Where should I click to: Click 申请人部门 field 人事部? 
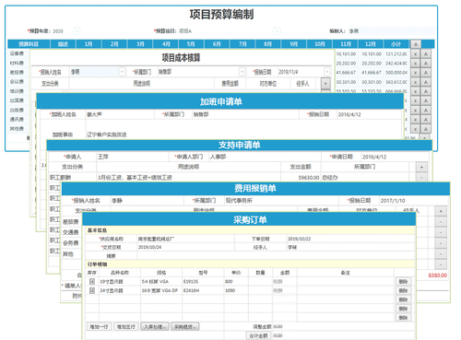tap(265, 157)
